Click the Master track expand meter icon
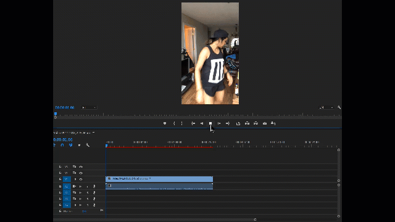Screen dimensions: 395x222 pos(102,210)
